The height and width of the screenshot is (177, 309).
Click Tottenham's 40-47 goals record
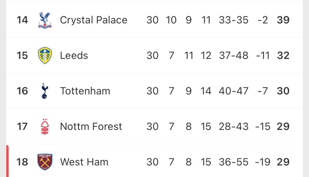click(234, 91)
